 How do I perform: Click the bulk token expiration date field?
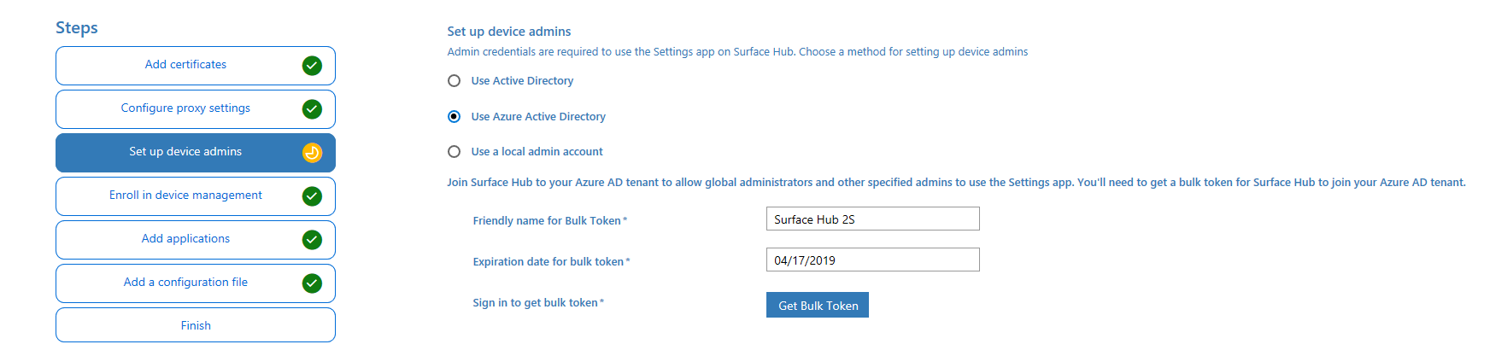click(x=872, y=260)
